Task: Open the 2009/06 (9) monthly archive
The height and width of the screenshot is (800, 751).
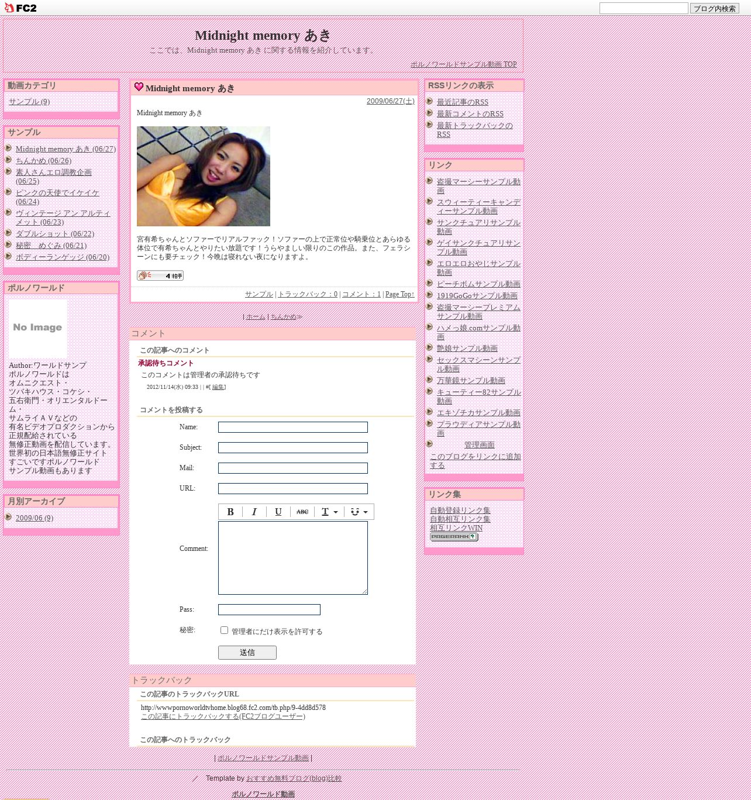Action: pyautogui.click(x=35, y=518)
